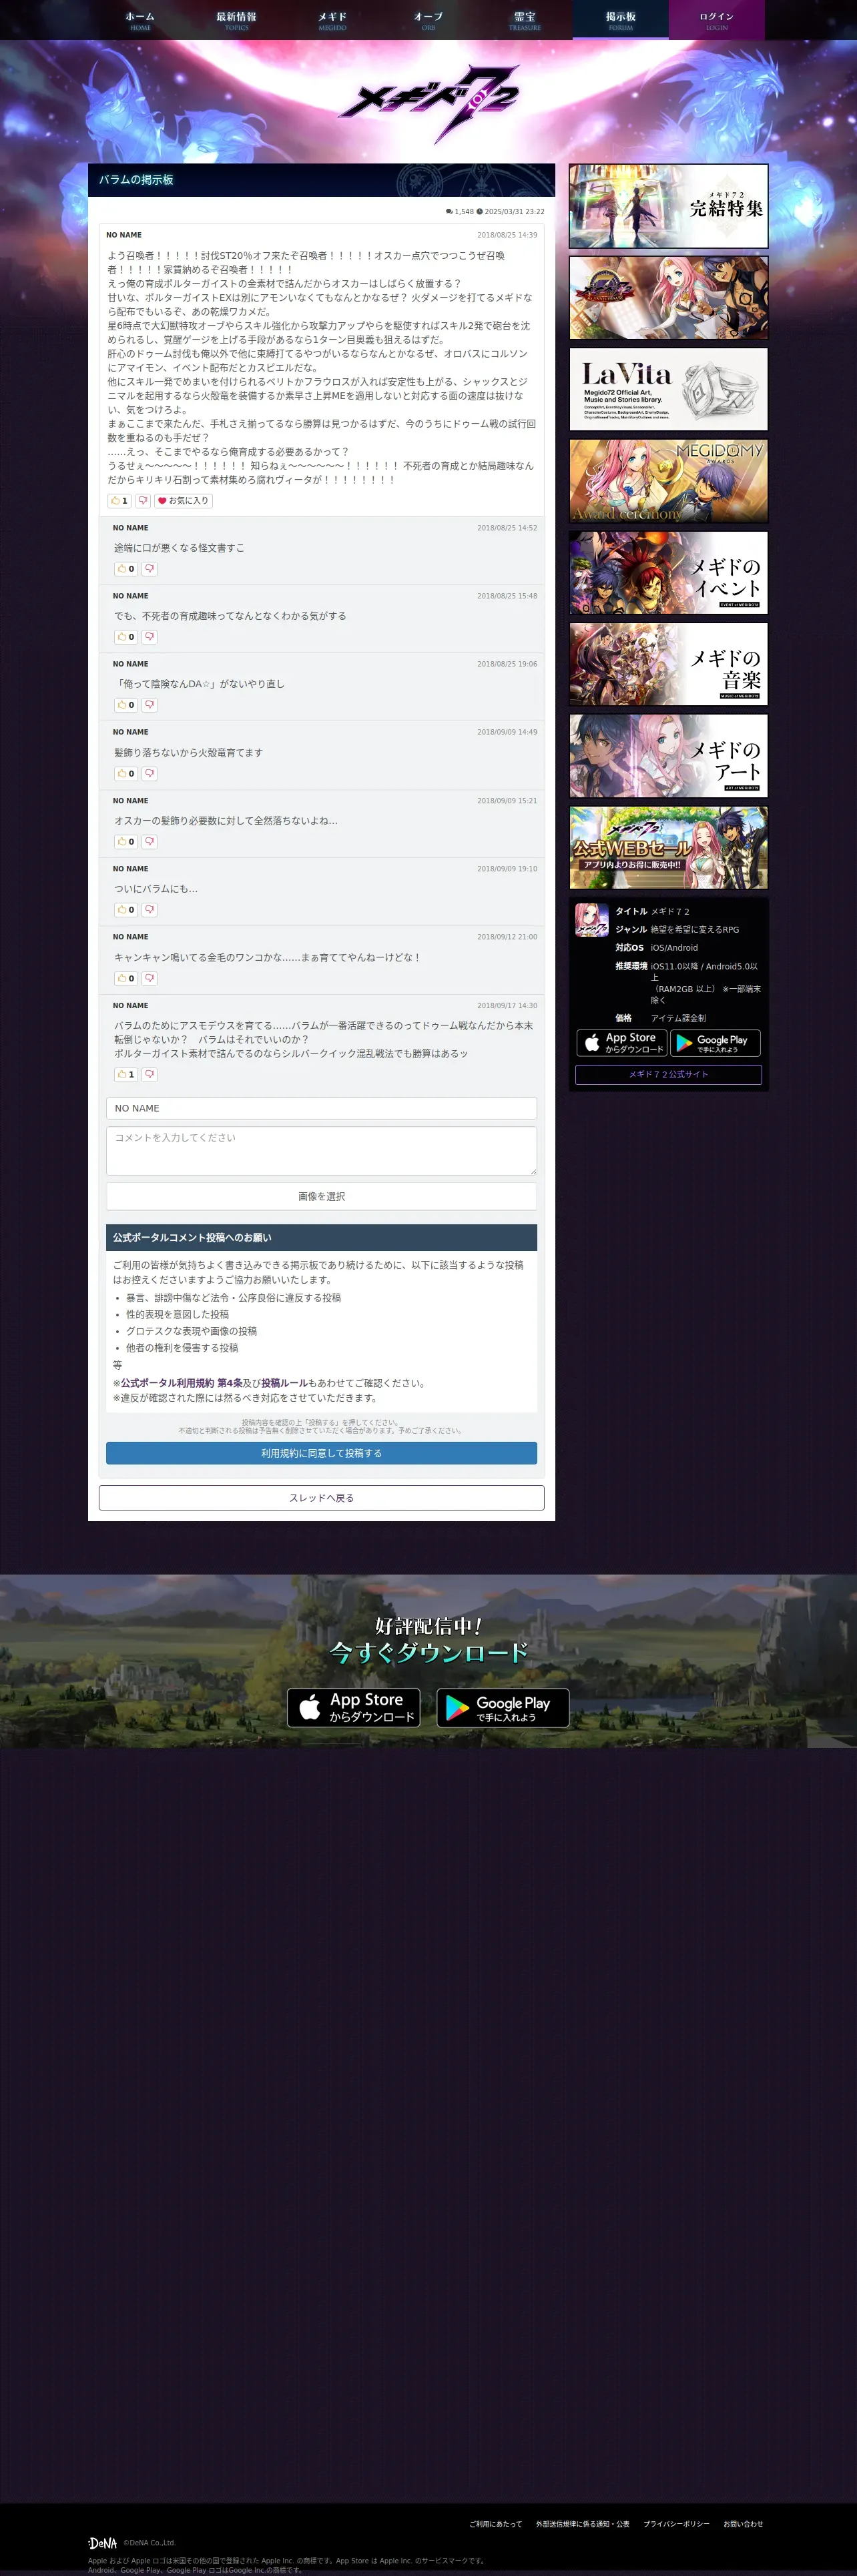Like the comment キャンキャン鳴いてる金毛

pyautogui.click(x=126, y=979)
